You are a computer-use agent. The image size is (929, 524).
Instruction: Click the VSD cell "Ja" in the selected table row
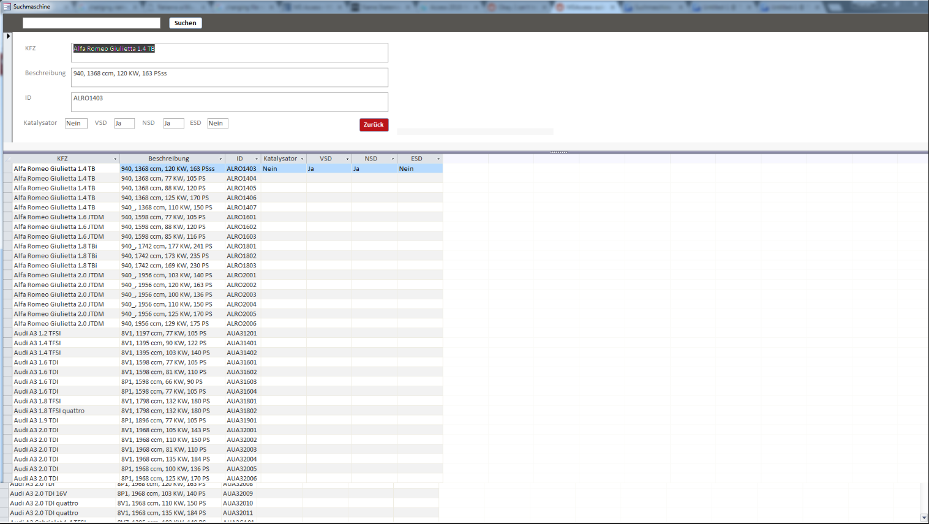(329, 169)
